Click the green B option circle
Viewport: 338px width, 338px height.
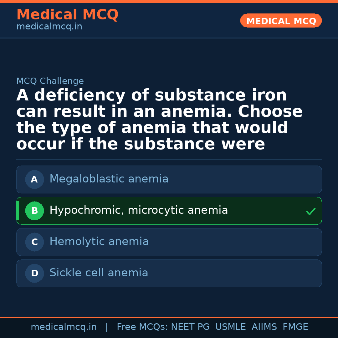pyautogui.click(x=34, y=211)
